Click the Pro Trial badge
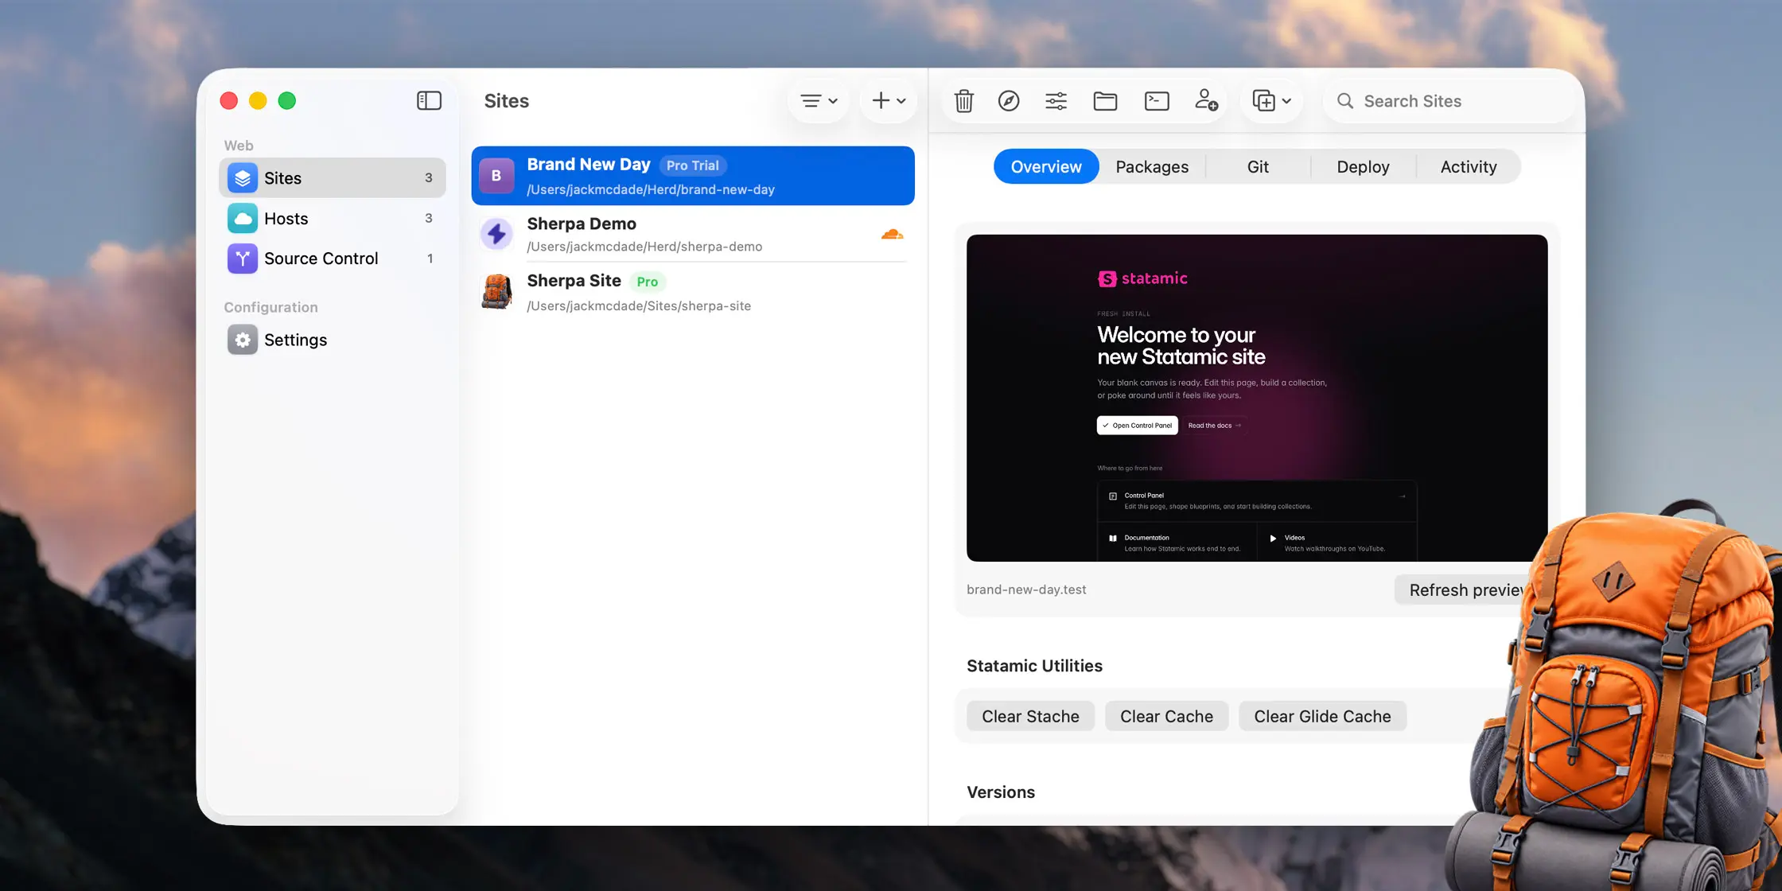 [693, 165]
